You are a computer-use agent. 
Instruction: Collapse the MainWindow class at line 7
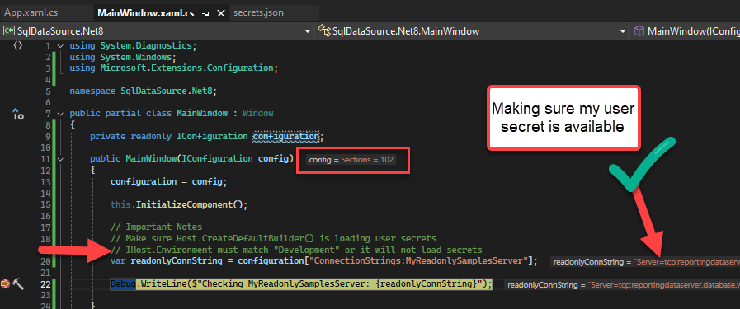60,114
